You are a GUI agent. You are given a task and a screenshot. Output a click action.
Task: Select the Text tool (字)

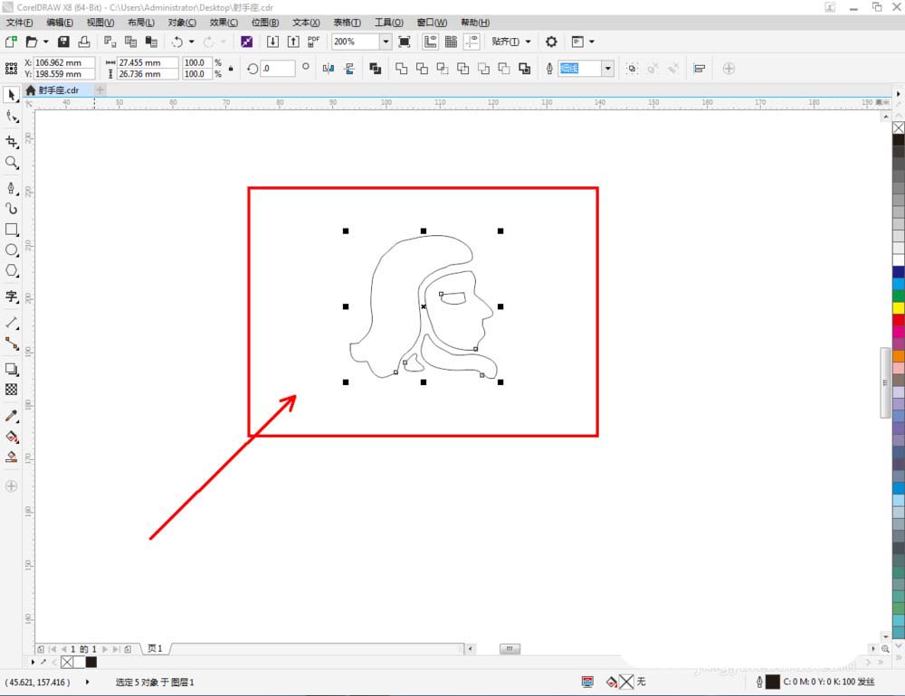tap(11, 297)
